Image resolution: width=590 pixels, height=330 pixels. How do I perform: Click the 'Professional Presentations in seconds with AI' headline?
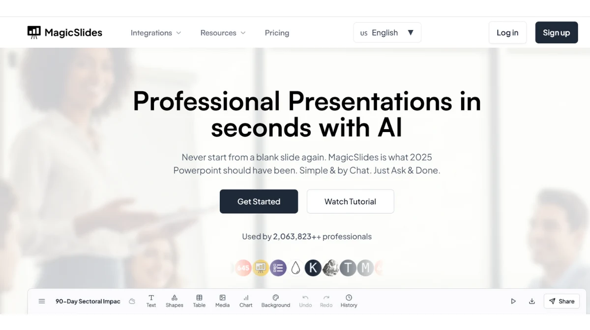coord(307,114)
